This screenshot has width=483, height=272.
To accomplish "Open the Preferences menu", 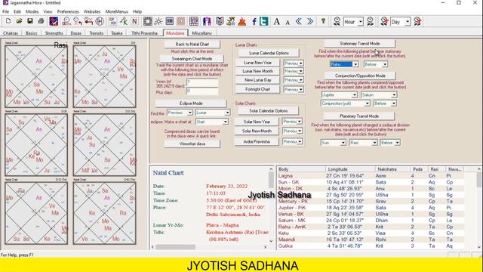I will point(68,11).
